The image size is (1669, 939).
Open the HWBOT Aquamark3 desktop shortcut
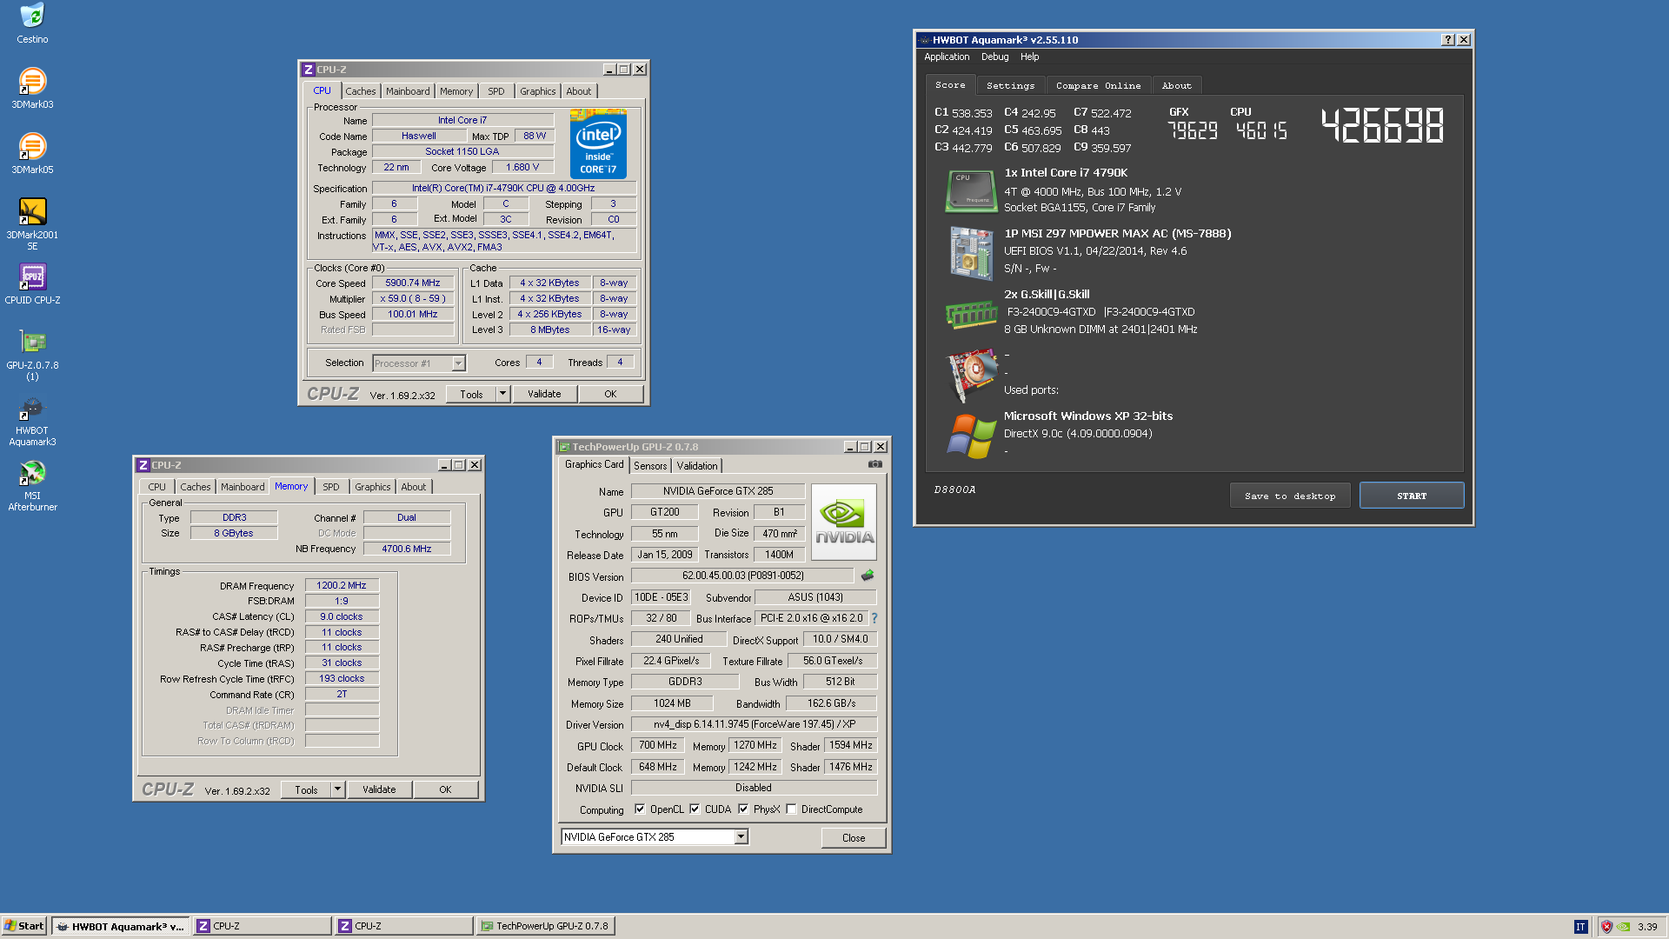[32, 422]
